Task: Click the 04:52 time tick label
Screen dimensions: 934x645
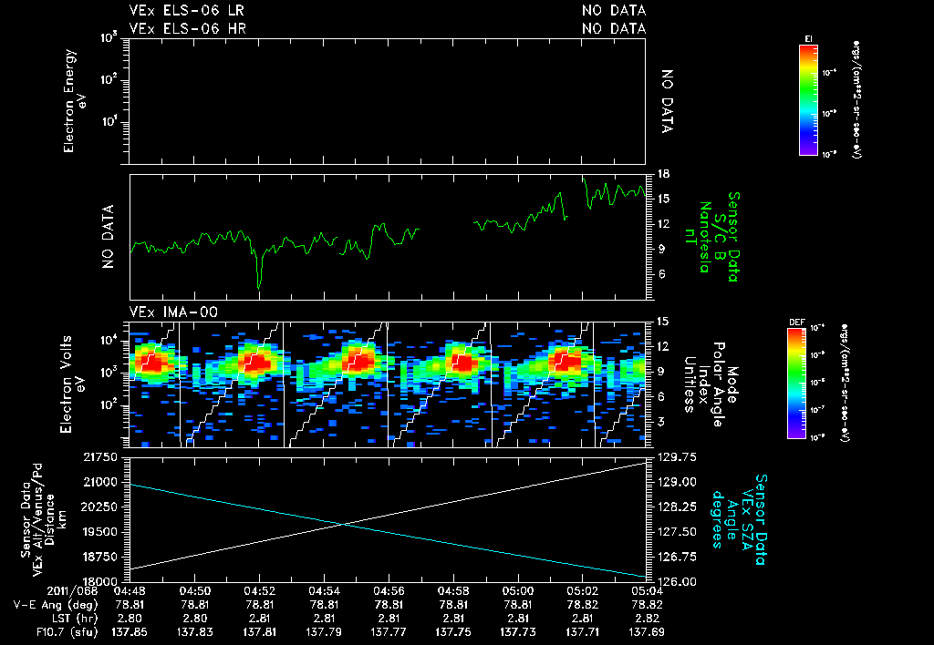Action: point(260,591)
